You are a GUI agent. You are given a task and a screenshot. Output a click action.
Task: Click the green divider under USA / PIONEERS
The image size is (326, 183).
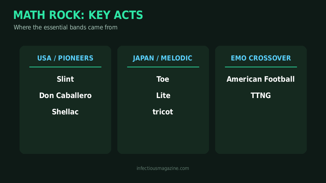click(65, 67)
